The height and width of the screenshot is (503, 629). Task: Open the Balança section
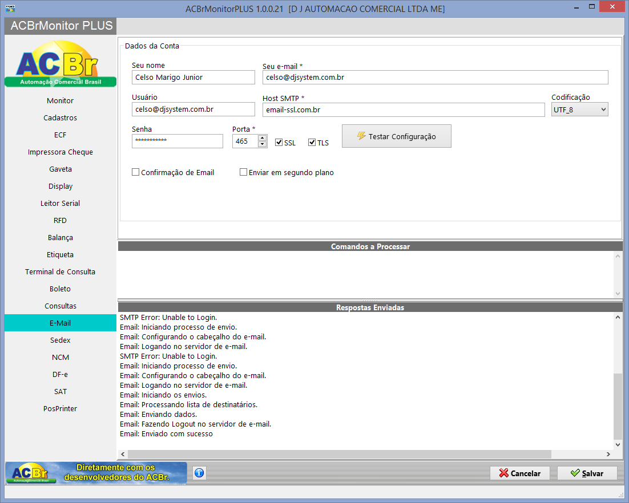pyautogui.click(x=60, y=238)
